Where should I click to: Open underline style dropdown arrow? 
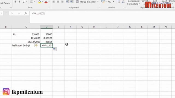coord(27,2)
